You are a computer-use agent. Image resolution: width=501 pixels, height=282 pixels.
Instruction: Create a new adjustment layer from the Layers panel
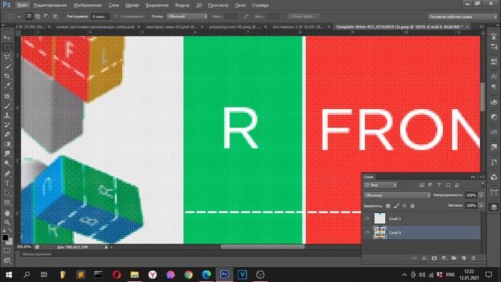click(x=444, y=258)
